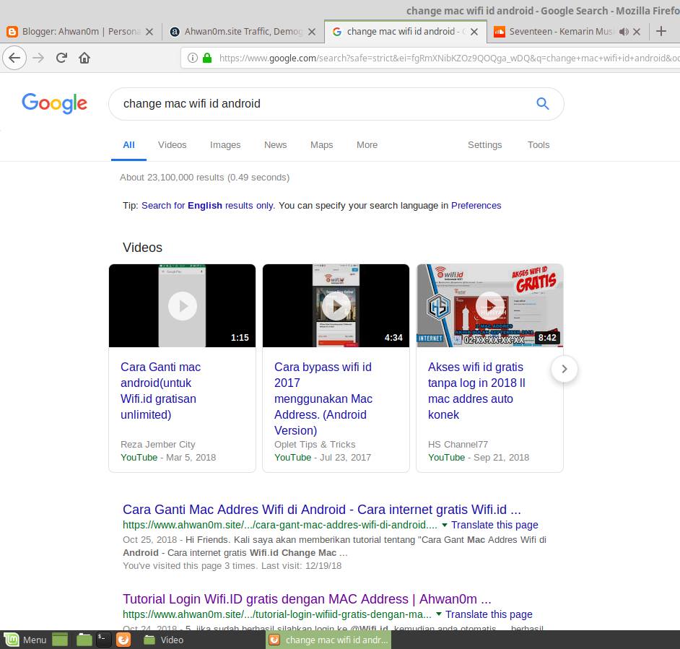Show next videos with carousel arrow
The height and width of the screenshot is (649, 680).
click(x=565, y=369)
